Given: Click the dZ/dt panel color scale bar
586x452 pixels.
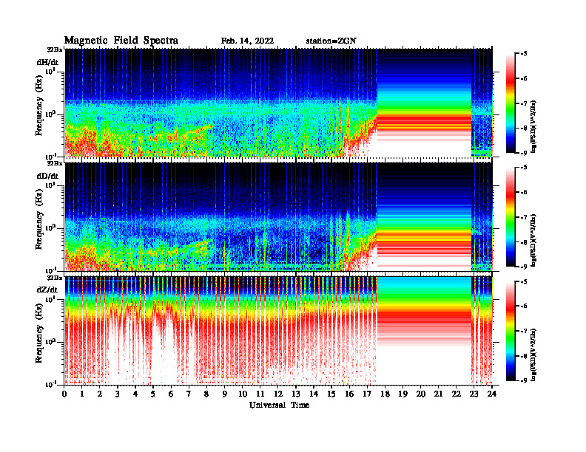Looking at the screenshot, I should pyautogui.click(x=511, y=331).
